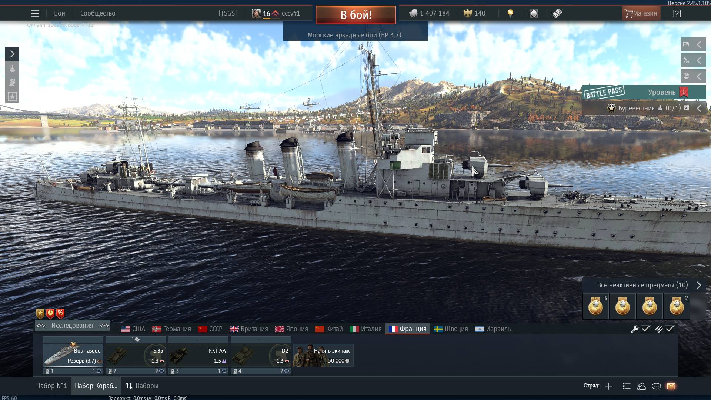Click the ammo auto-refill icon
Viewport: 711px width, 400px height.
tap(659, 329)
